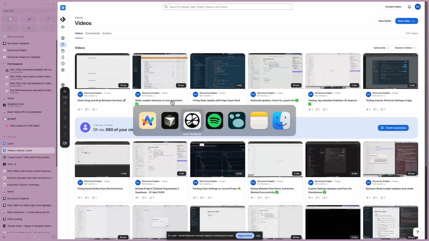Switch to the Videos tab
429x241 pixels.
79,33
